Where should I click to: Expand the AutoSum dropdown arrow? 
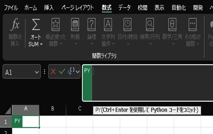coord(41,44)
